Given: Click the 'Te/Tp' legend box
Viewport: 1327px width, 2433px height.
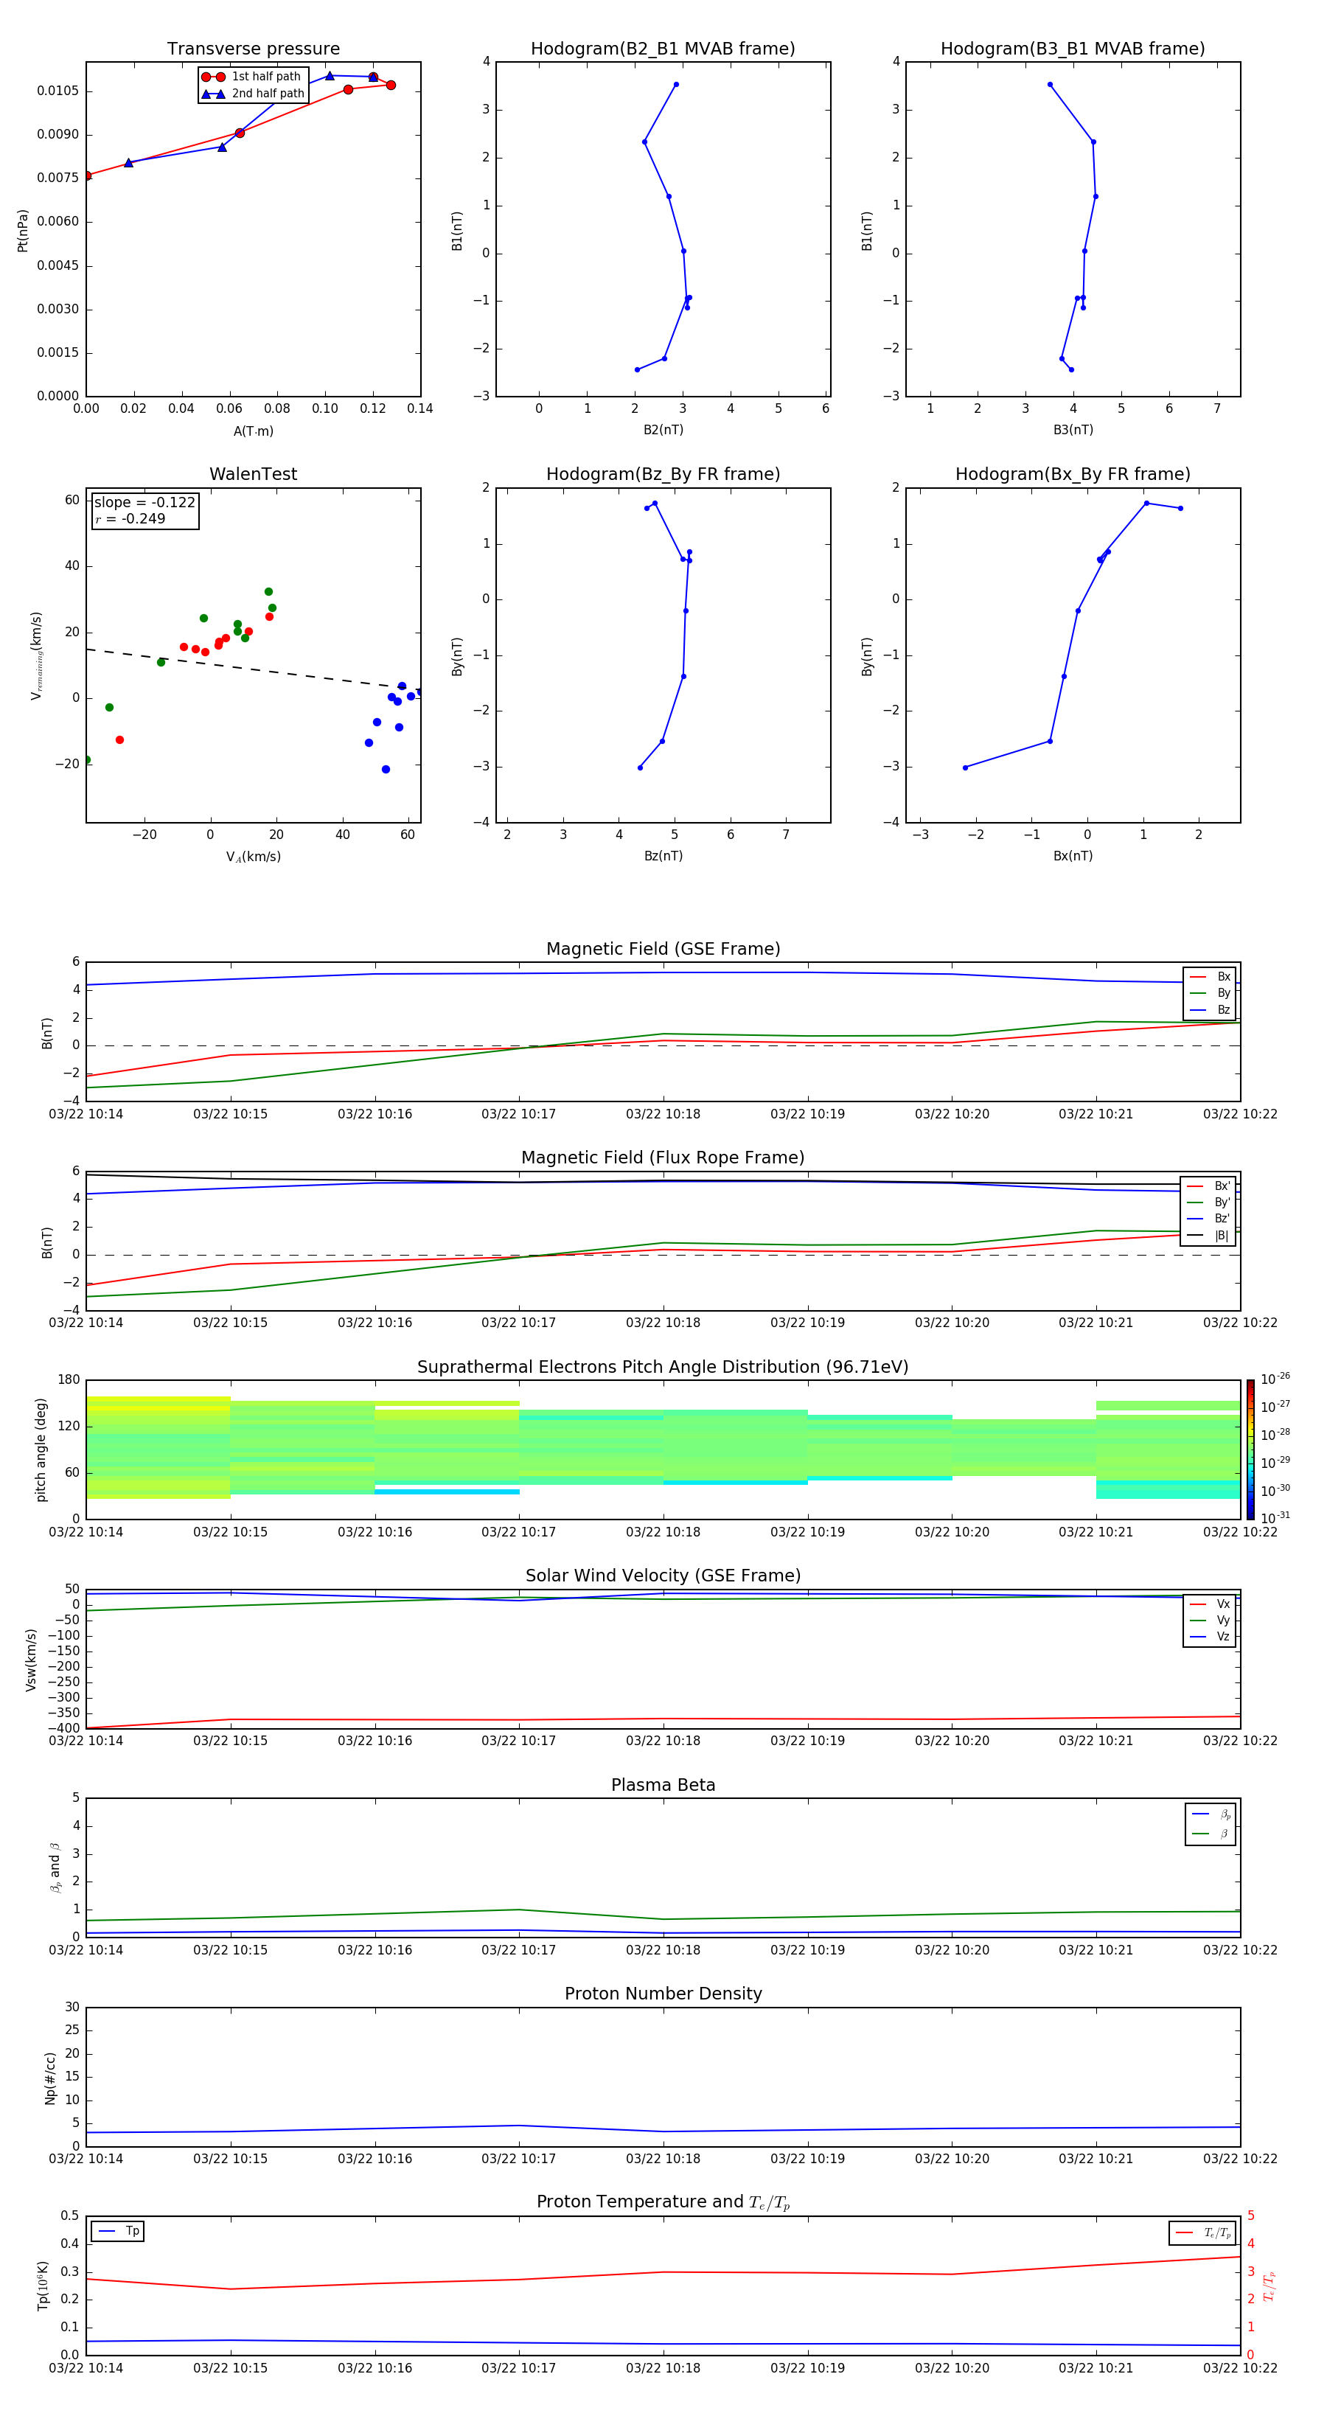Looking at the screenshot, I should tap(1202, 2232).
